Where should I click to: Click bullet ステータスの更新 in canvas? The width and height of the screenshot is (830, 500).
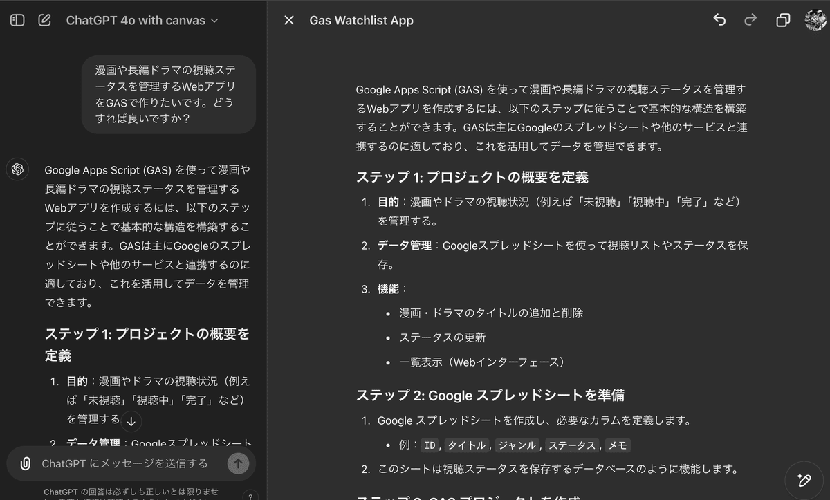click(443, 337)
